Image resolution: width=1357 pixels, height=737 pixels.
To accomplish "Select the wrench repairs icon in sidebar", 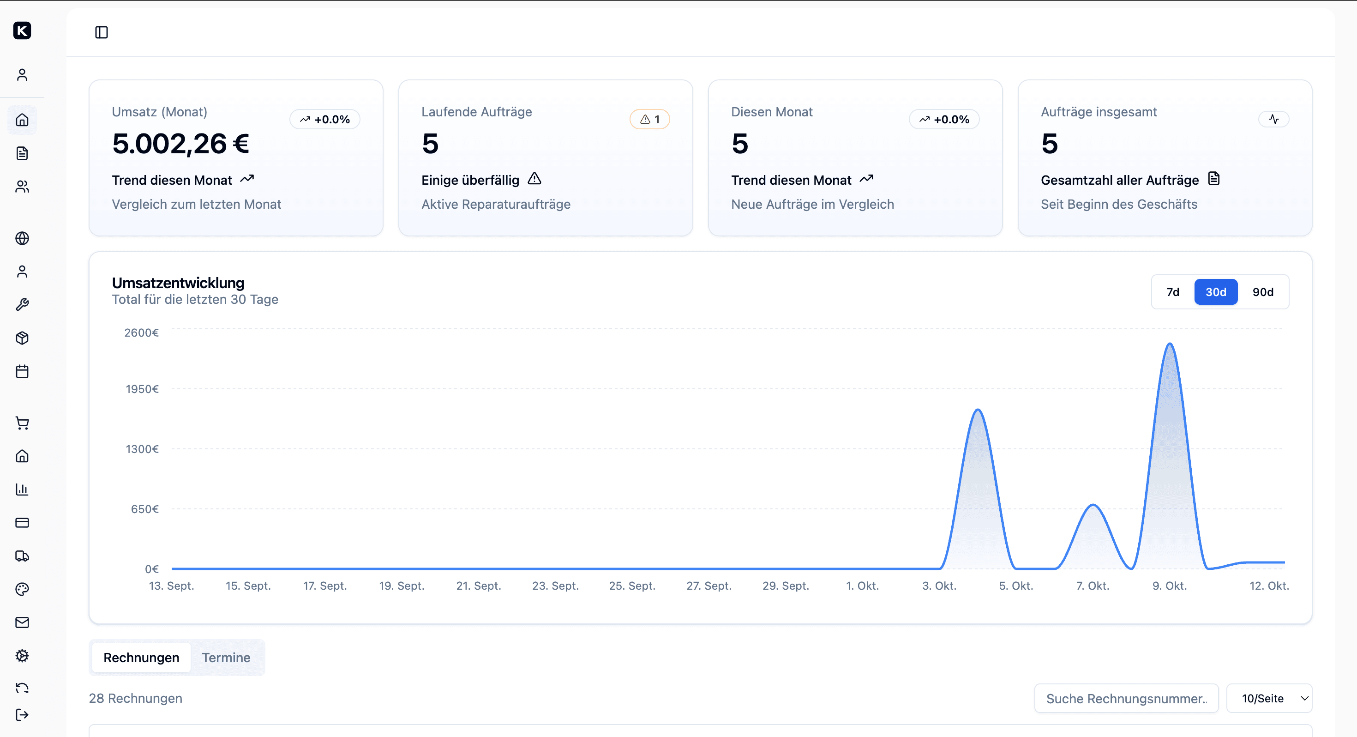I will 22,304.
